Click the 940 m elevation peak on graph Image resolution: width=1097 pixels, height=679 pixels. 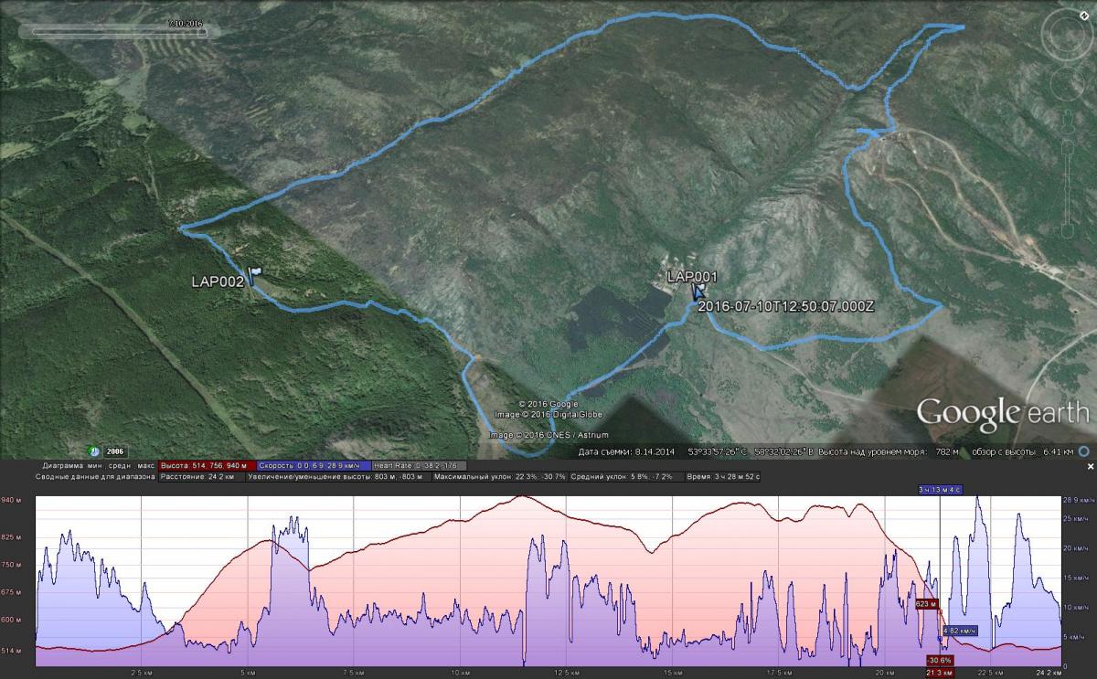point(521,497)
